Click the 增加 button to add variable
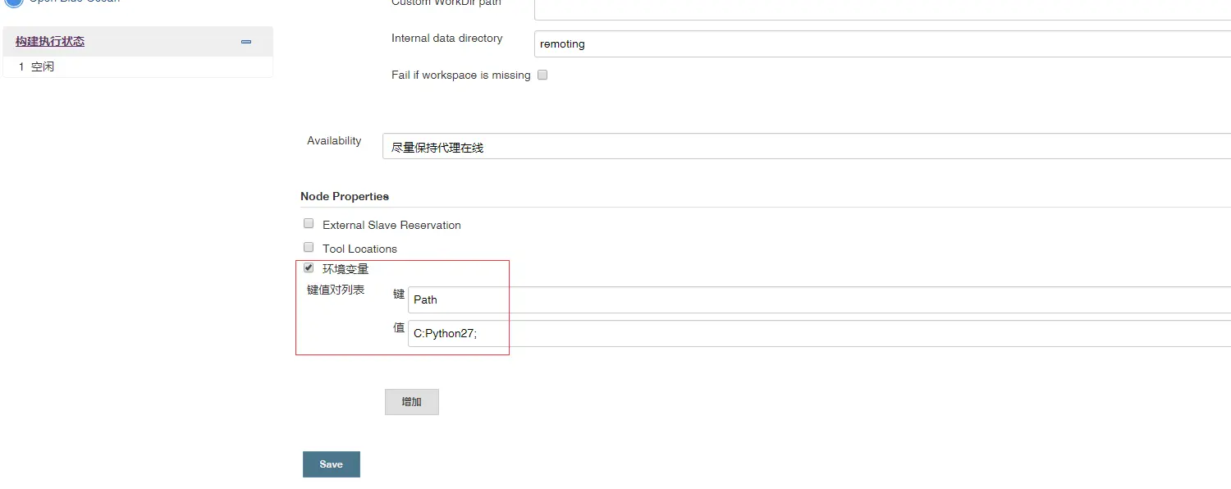The image size is (1231, 489). [411, 401]
